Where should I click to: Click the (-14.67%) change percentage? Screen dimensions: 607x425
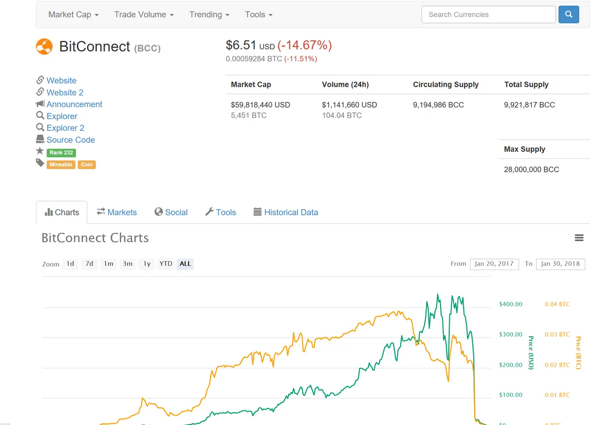[x=304, y=45]
